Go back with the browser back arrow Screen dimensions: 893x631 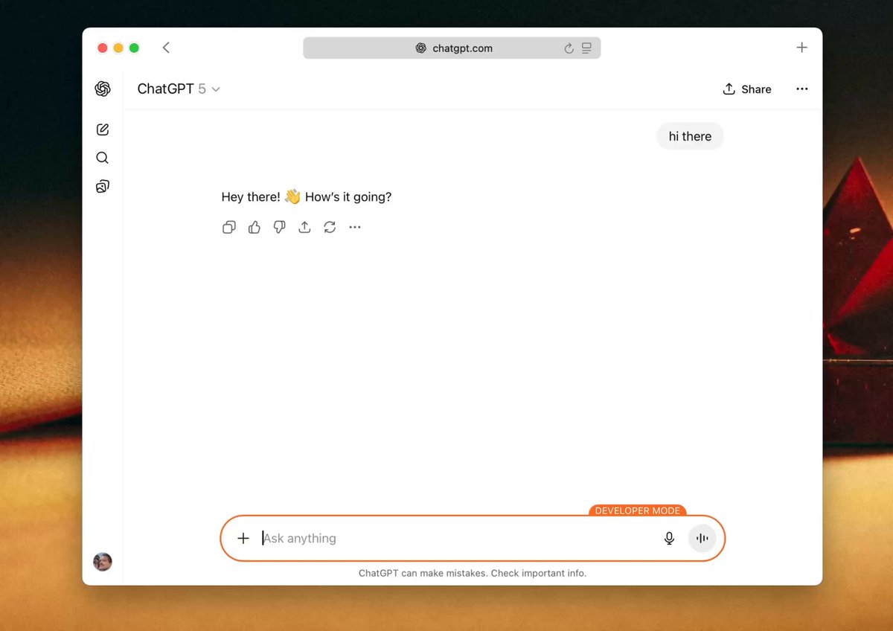pyautogui.click(x=166, y=48)
